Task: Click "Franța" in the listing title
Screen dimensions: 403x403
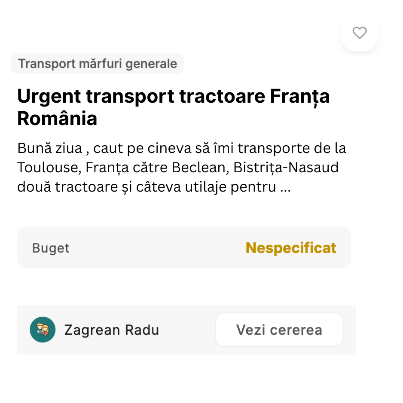Action: tap(299, 96)
